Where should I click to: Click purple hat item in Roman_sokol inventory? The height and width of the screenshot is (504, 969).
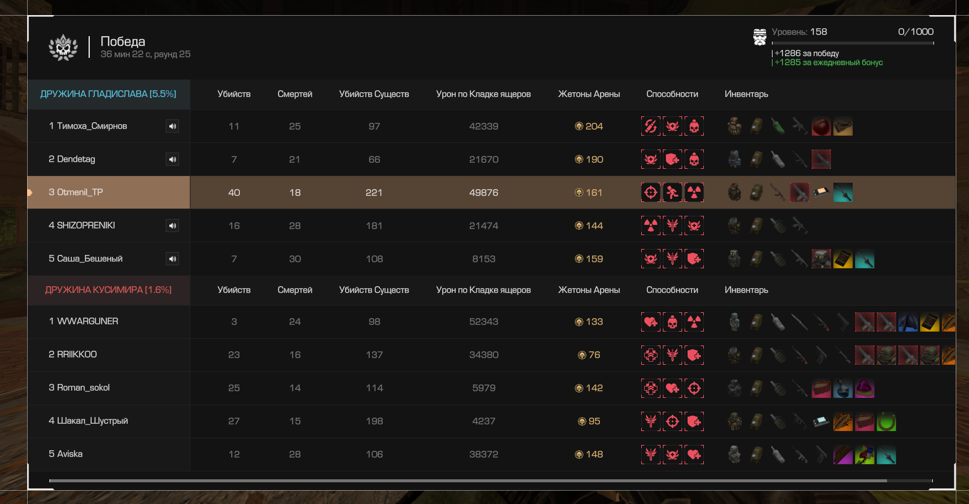tap(865, 388)
